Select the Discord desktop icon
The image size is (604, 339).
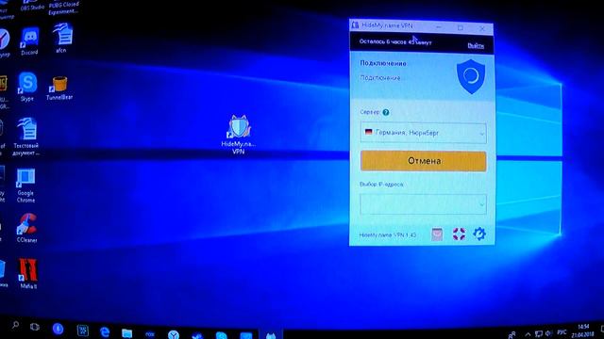[29, 41]
